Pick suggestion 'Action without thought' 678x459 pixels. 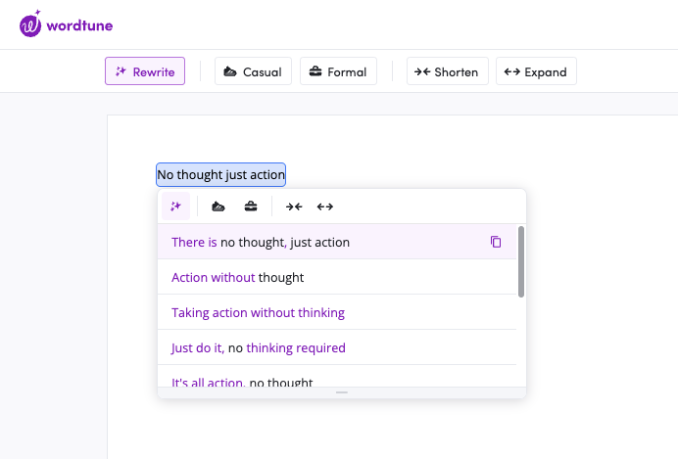[337, 277]
